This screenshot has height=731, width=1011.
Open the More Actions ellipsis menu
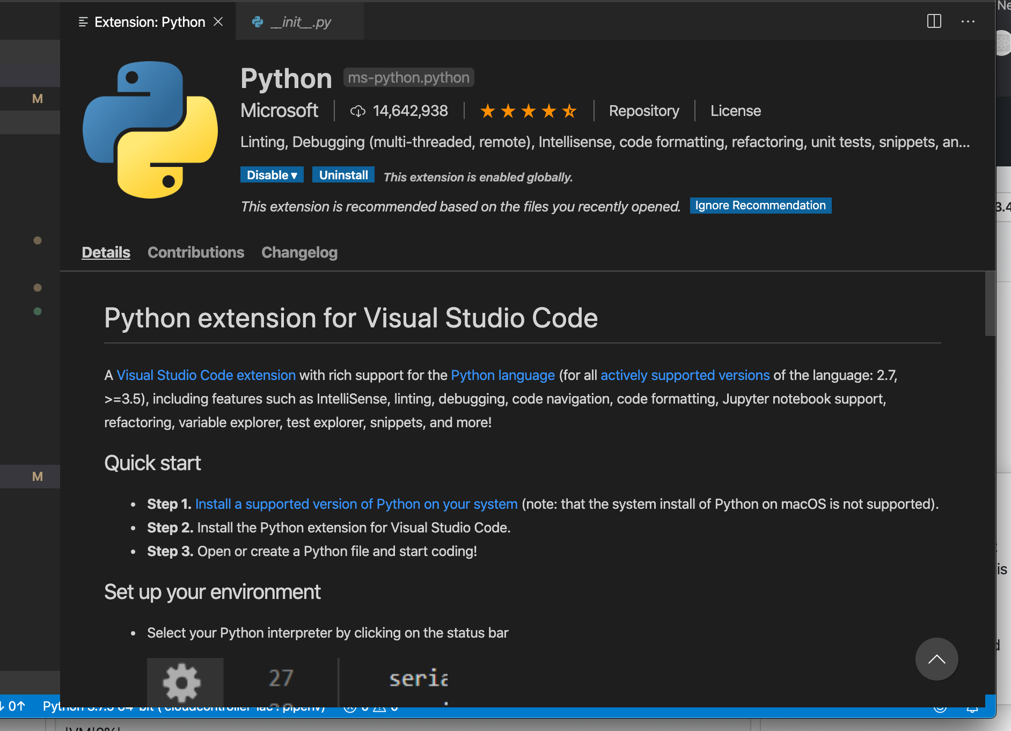(x=968, y=21)
